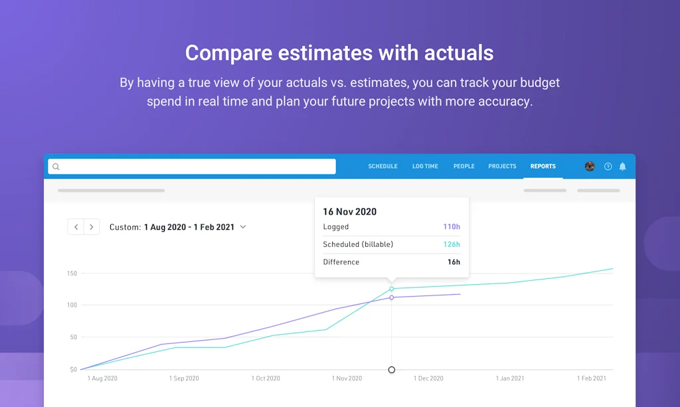Select the People tab

point(464,167)
